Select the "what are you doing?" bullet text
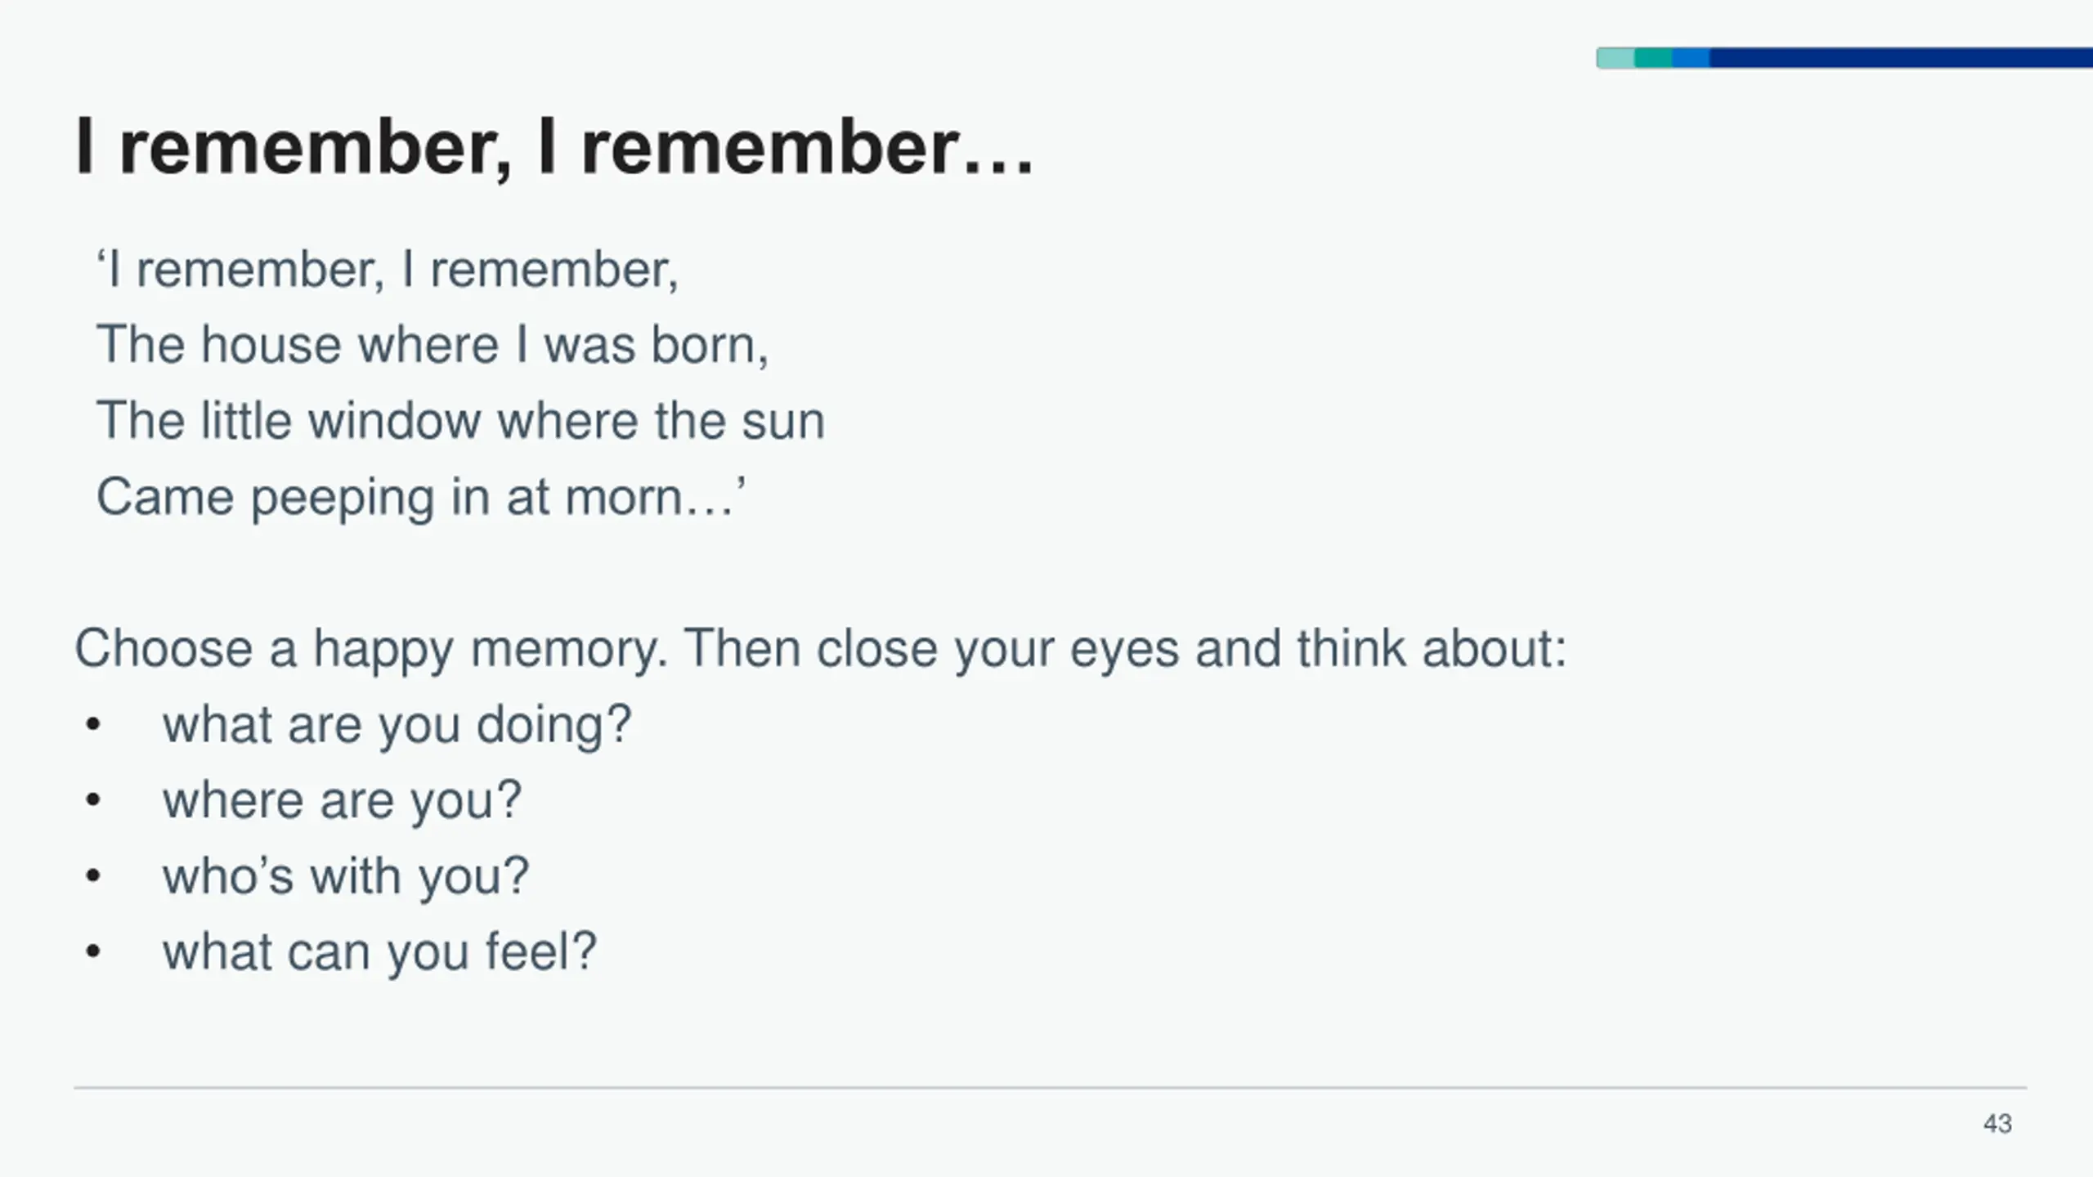The image size is (2093, 1177). (397, 725)
